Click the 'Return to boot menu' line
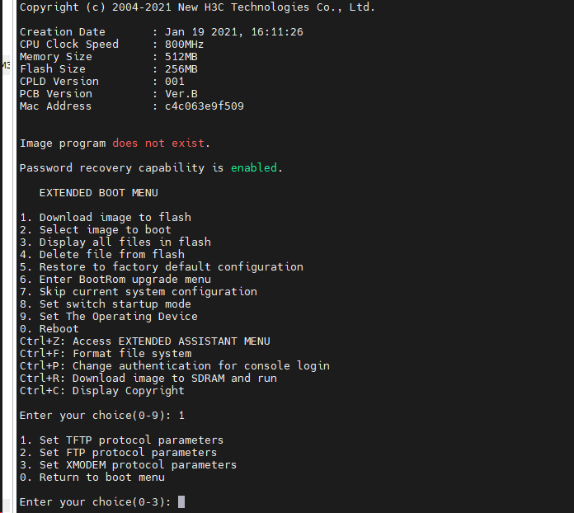574x513 pixels. pos(92,477)
